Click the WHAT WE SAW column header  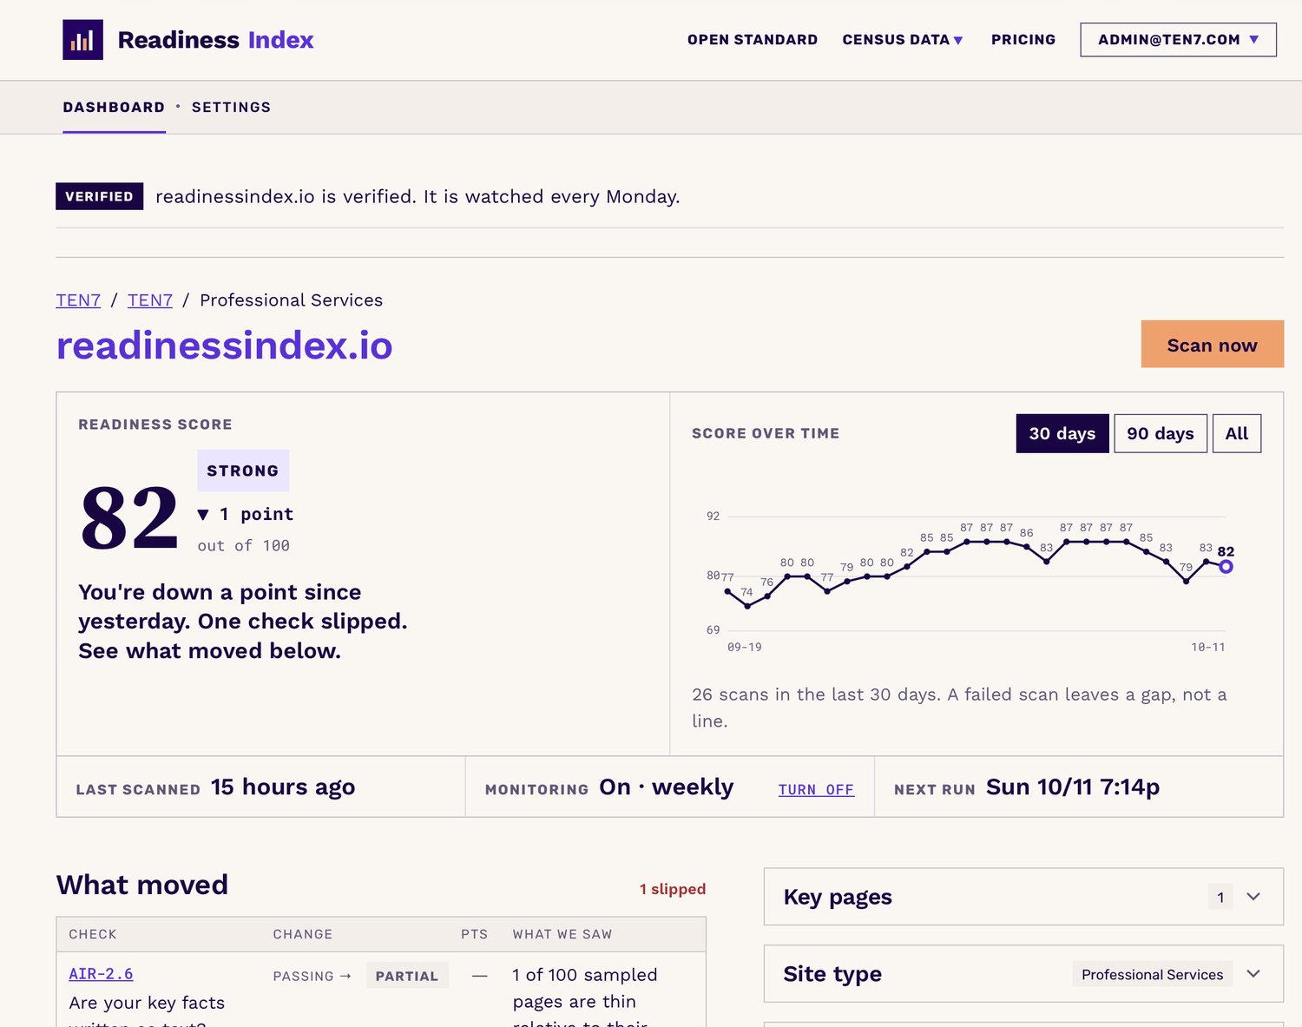(x=562, y=934)
